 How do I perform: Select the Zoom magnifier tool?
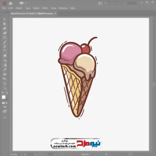(5, 88)
